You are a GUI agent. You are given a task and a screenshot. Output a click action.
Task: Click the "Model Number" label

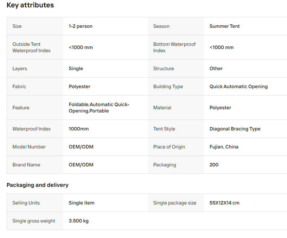[29, 147]
